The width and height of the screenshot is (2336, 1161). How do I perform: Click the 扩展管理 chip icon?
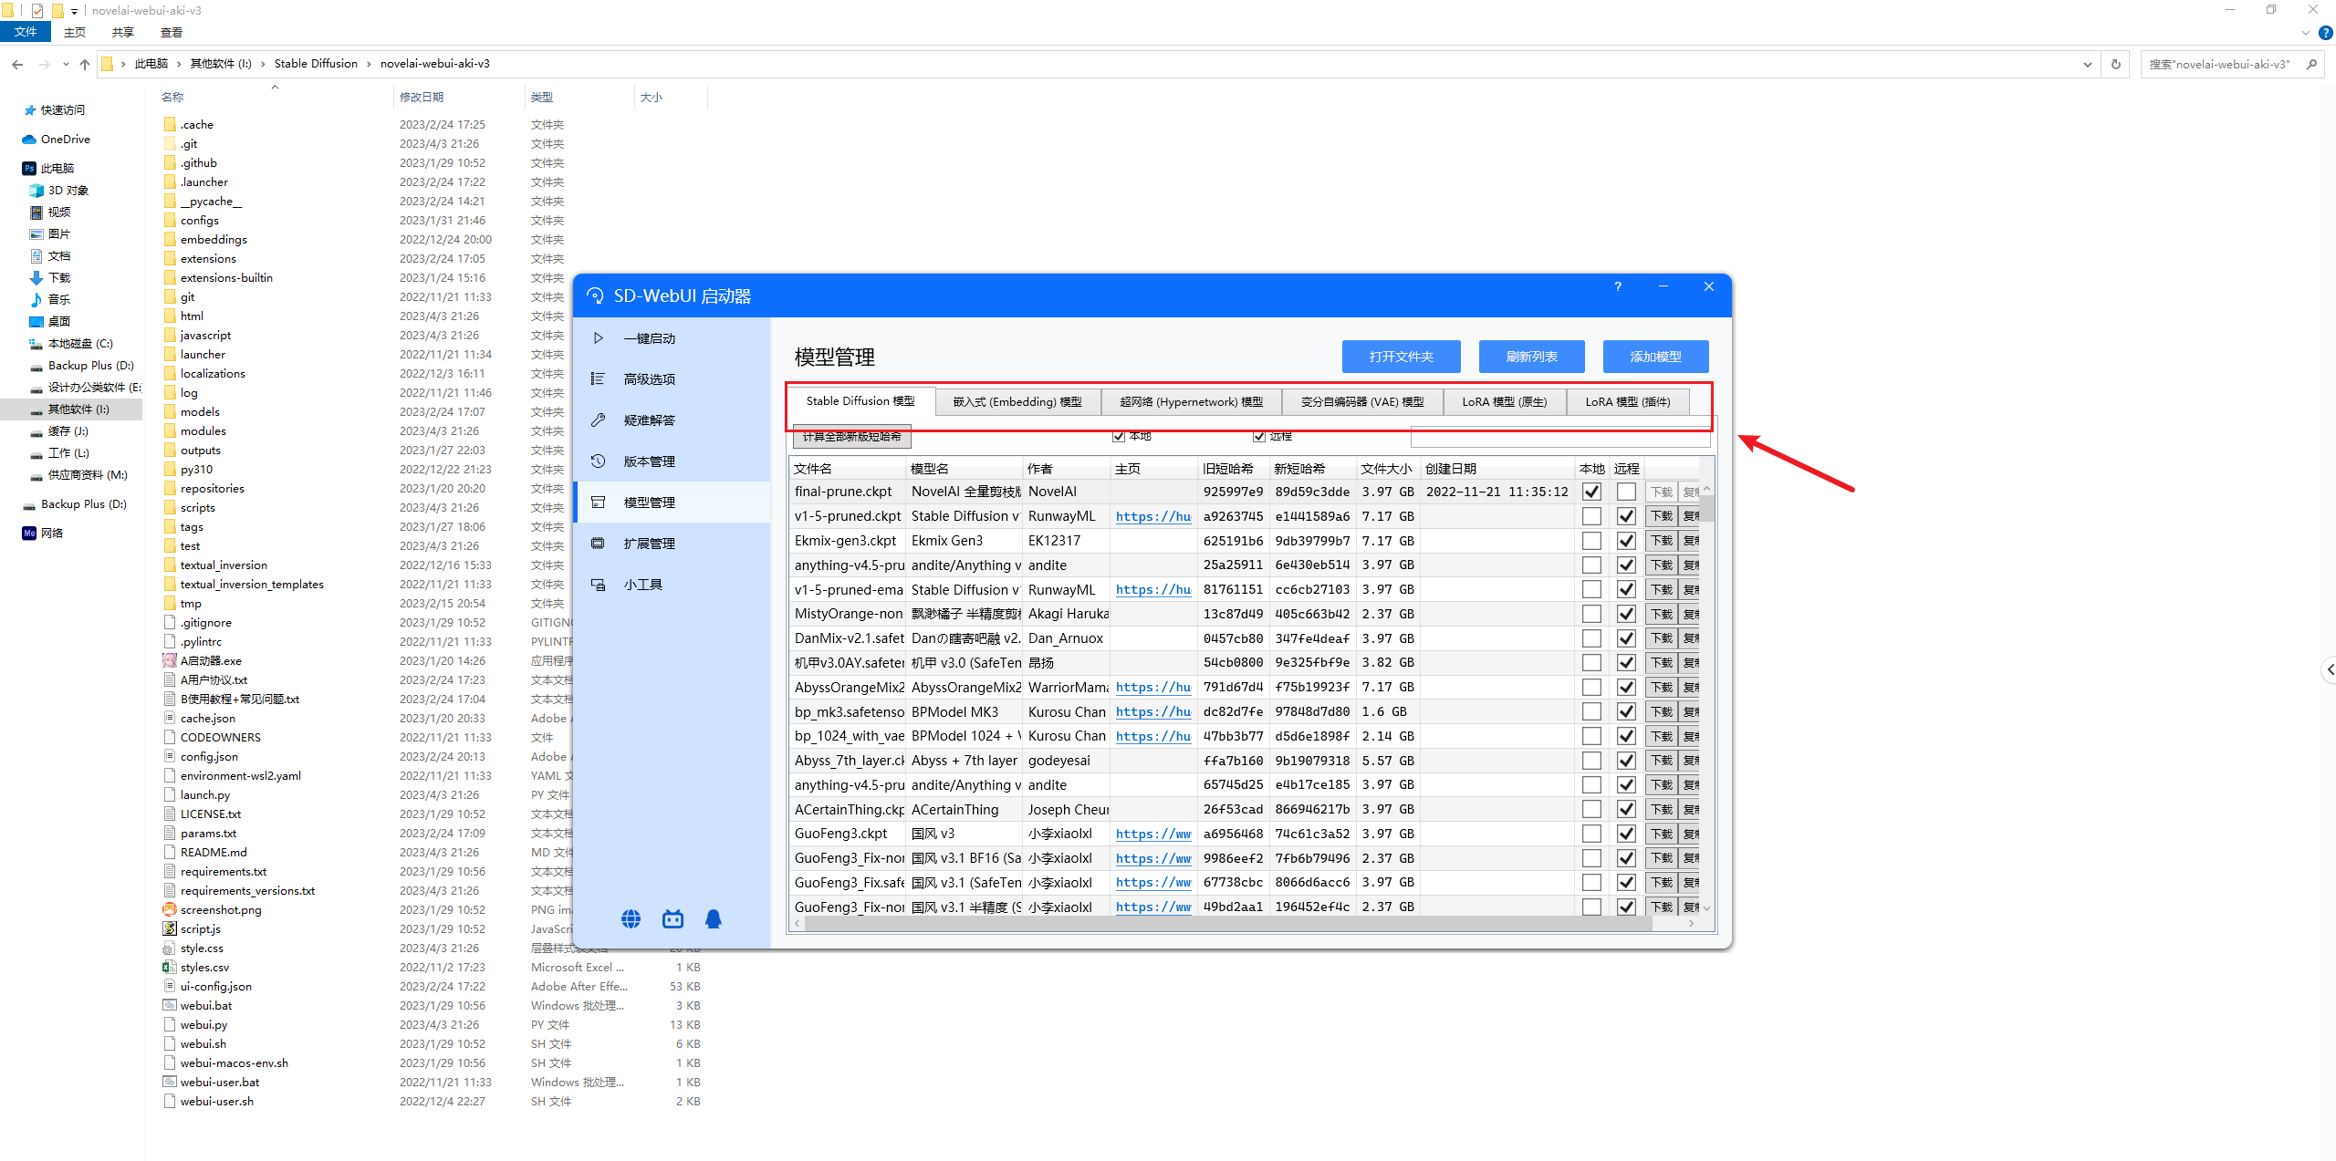pos(599,544)
